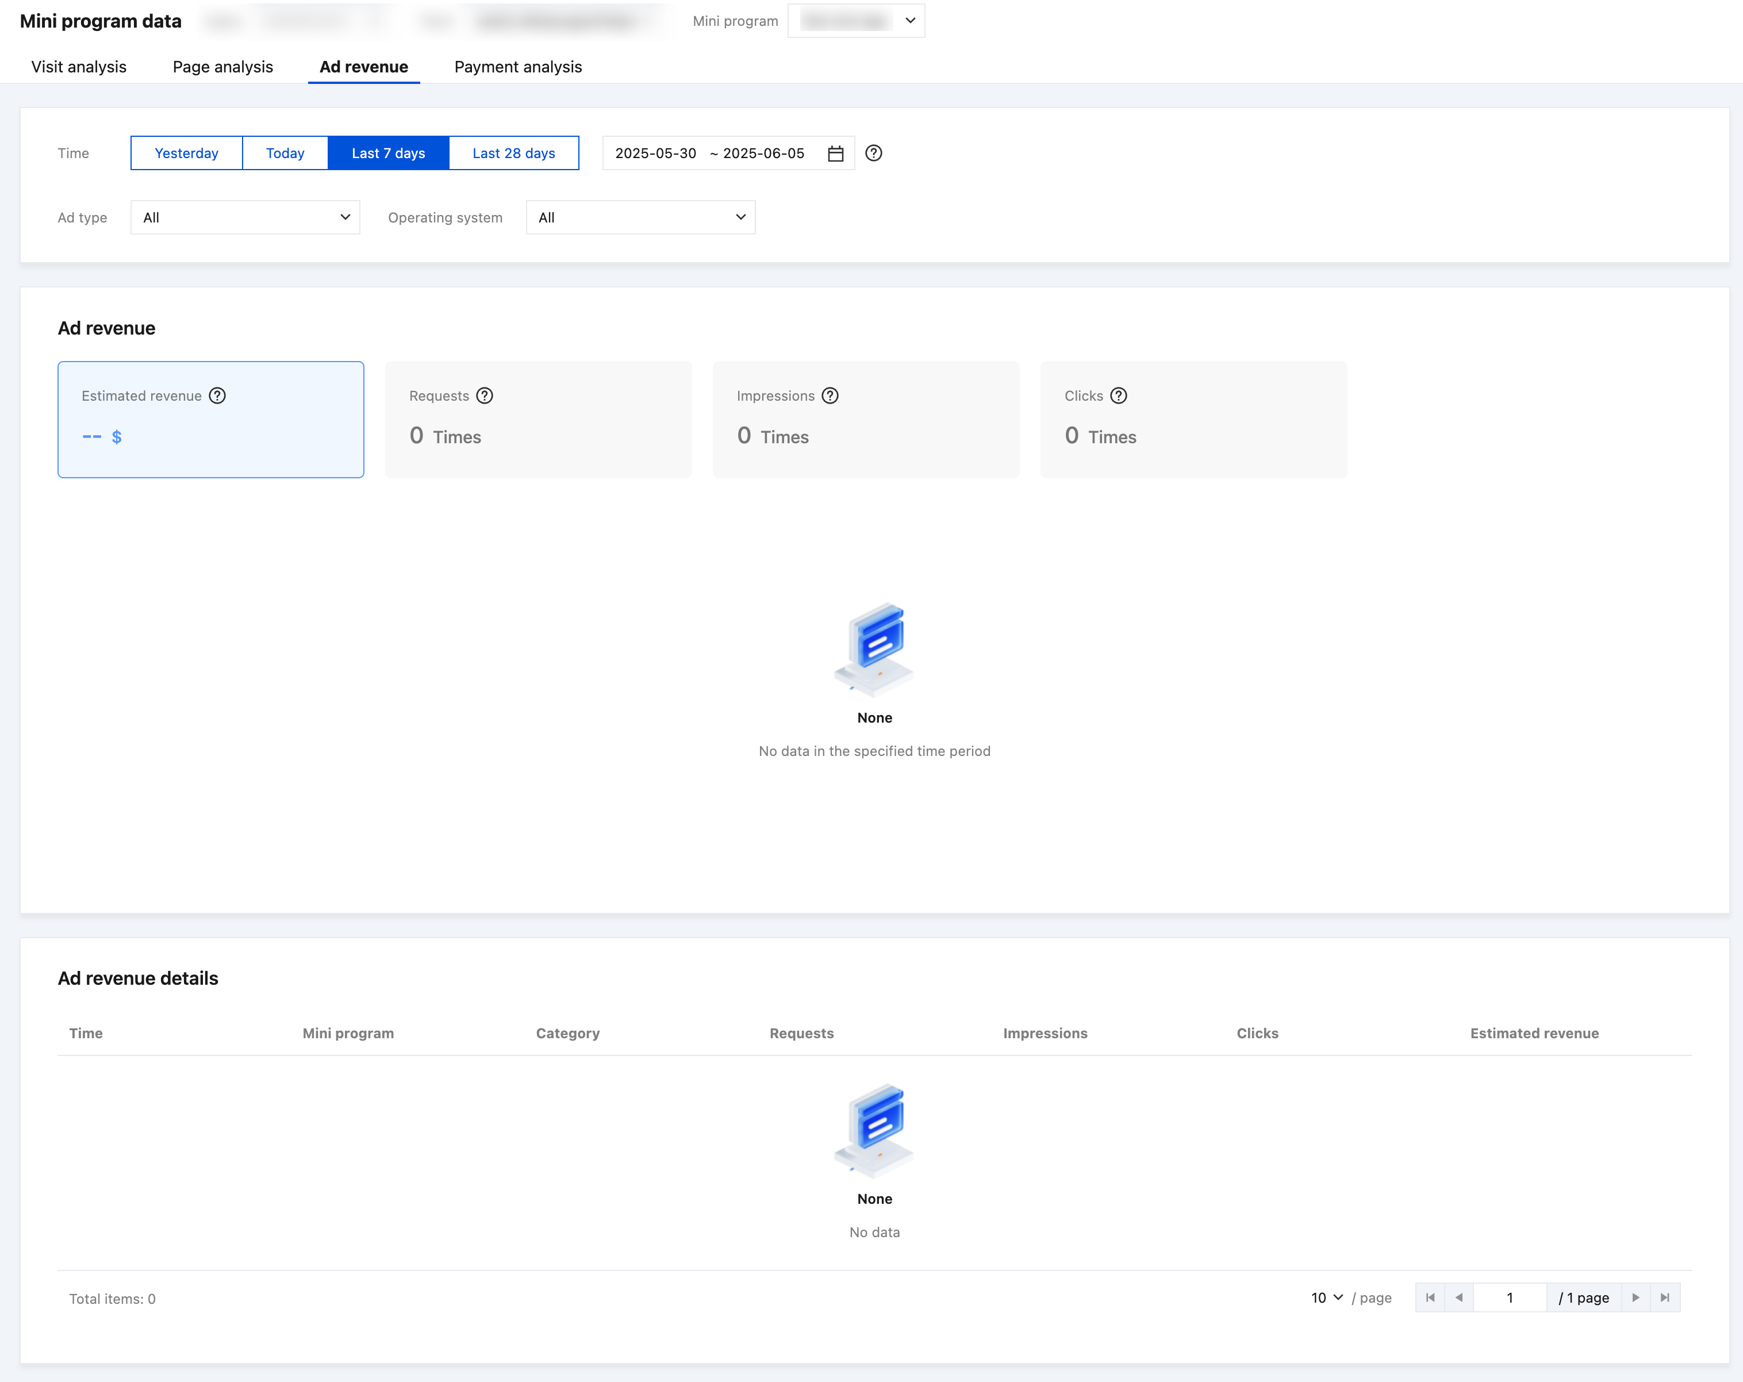Open Ad type dropdown
Screen dimensions: 1743x1382
245,217
